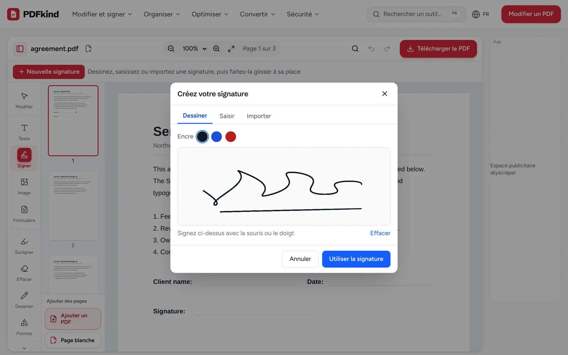The height and width of the screenshot is (355, 568).
Task: Select the Texte tool
Action: coord(24,132)
